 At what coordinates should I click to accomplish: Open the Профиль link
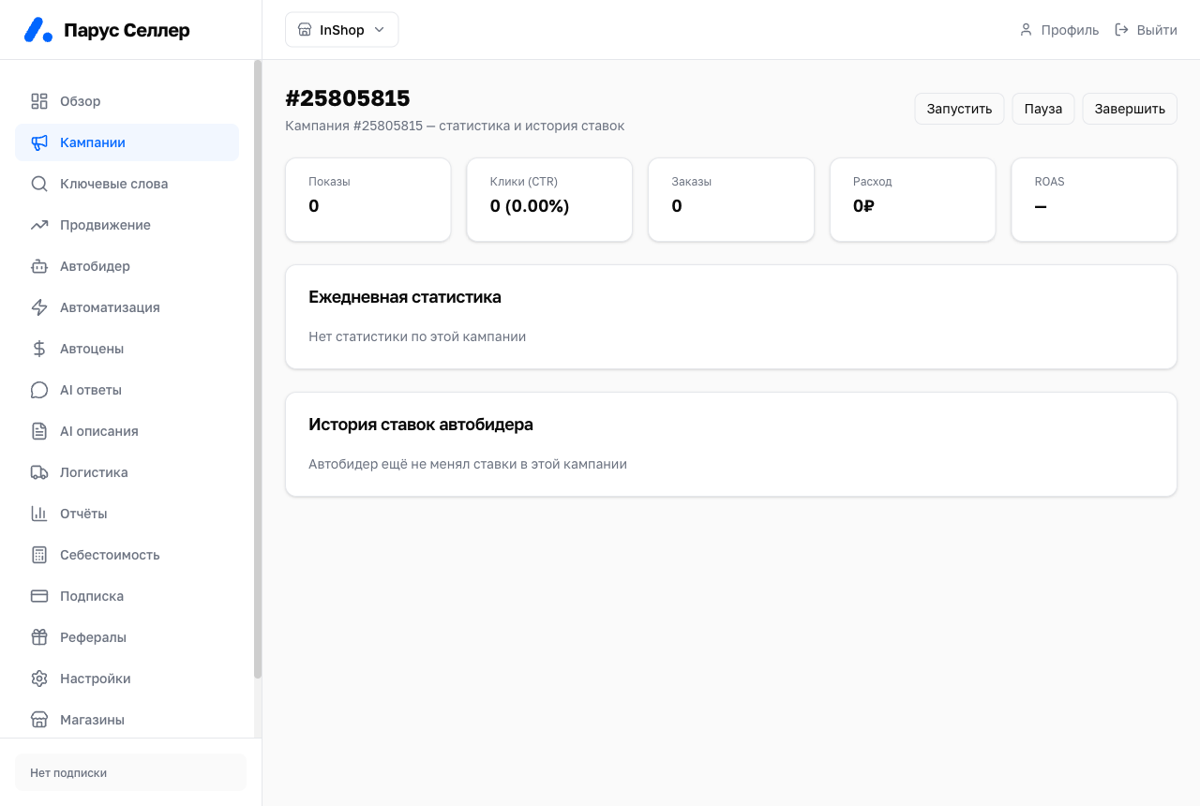(x=1059, y=30)
